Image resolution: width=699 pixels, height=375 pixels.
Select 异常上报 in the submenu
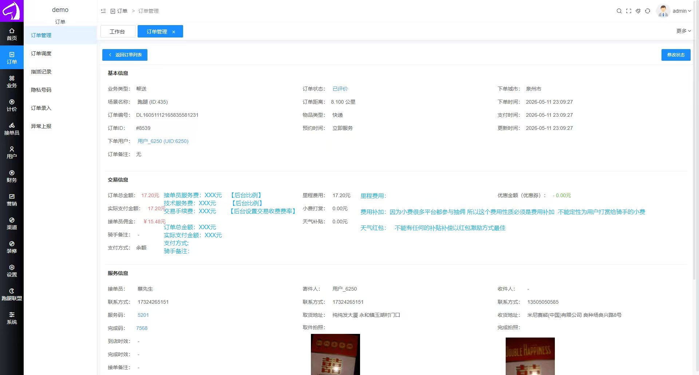(x=60, y=126)
